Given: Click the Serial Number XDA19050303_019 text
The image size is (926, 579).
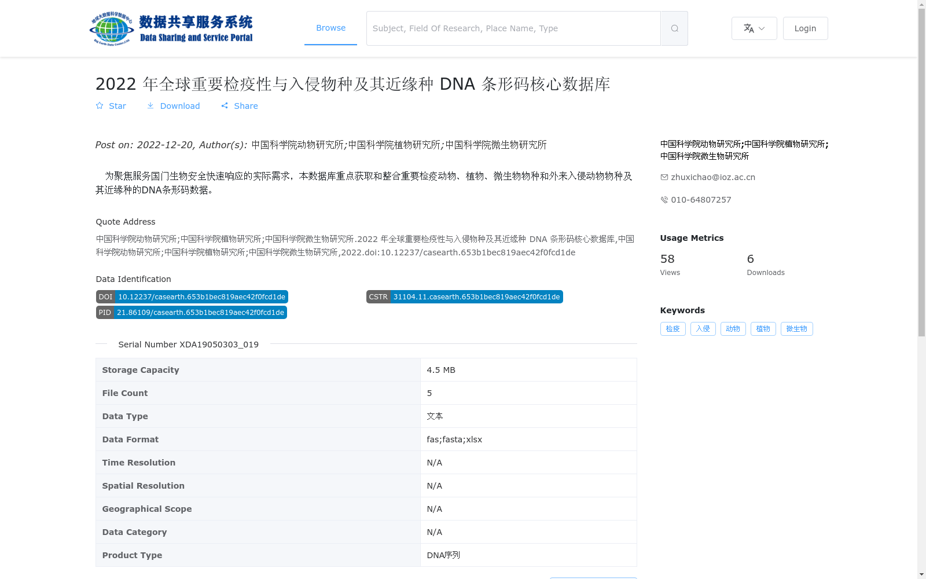Looking at the screenshot, I should (189, 345).
